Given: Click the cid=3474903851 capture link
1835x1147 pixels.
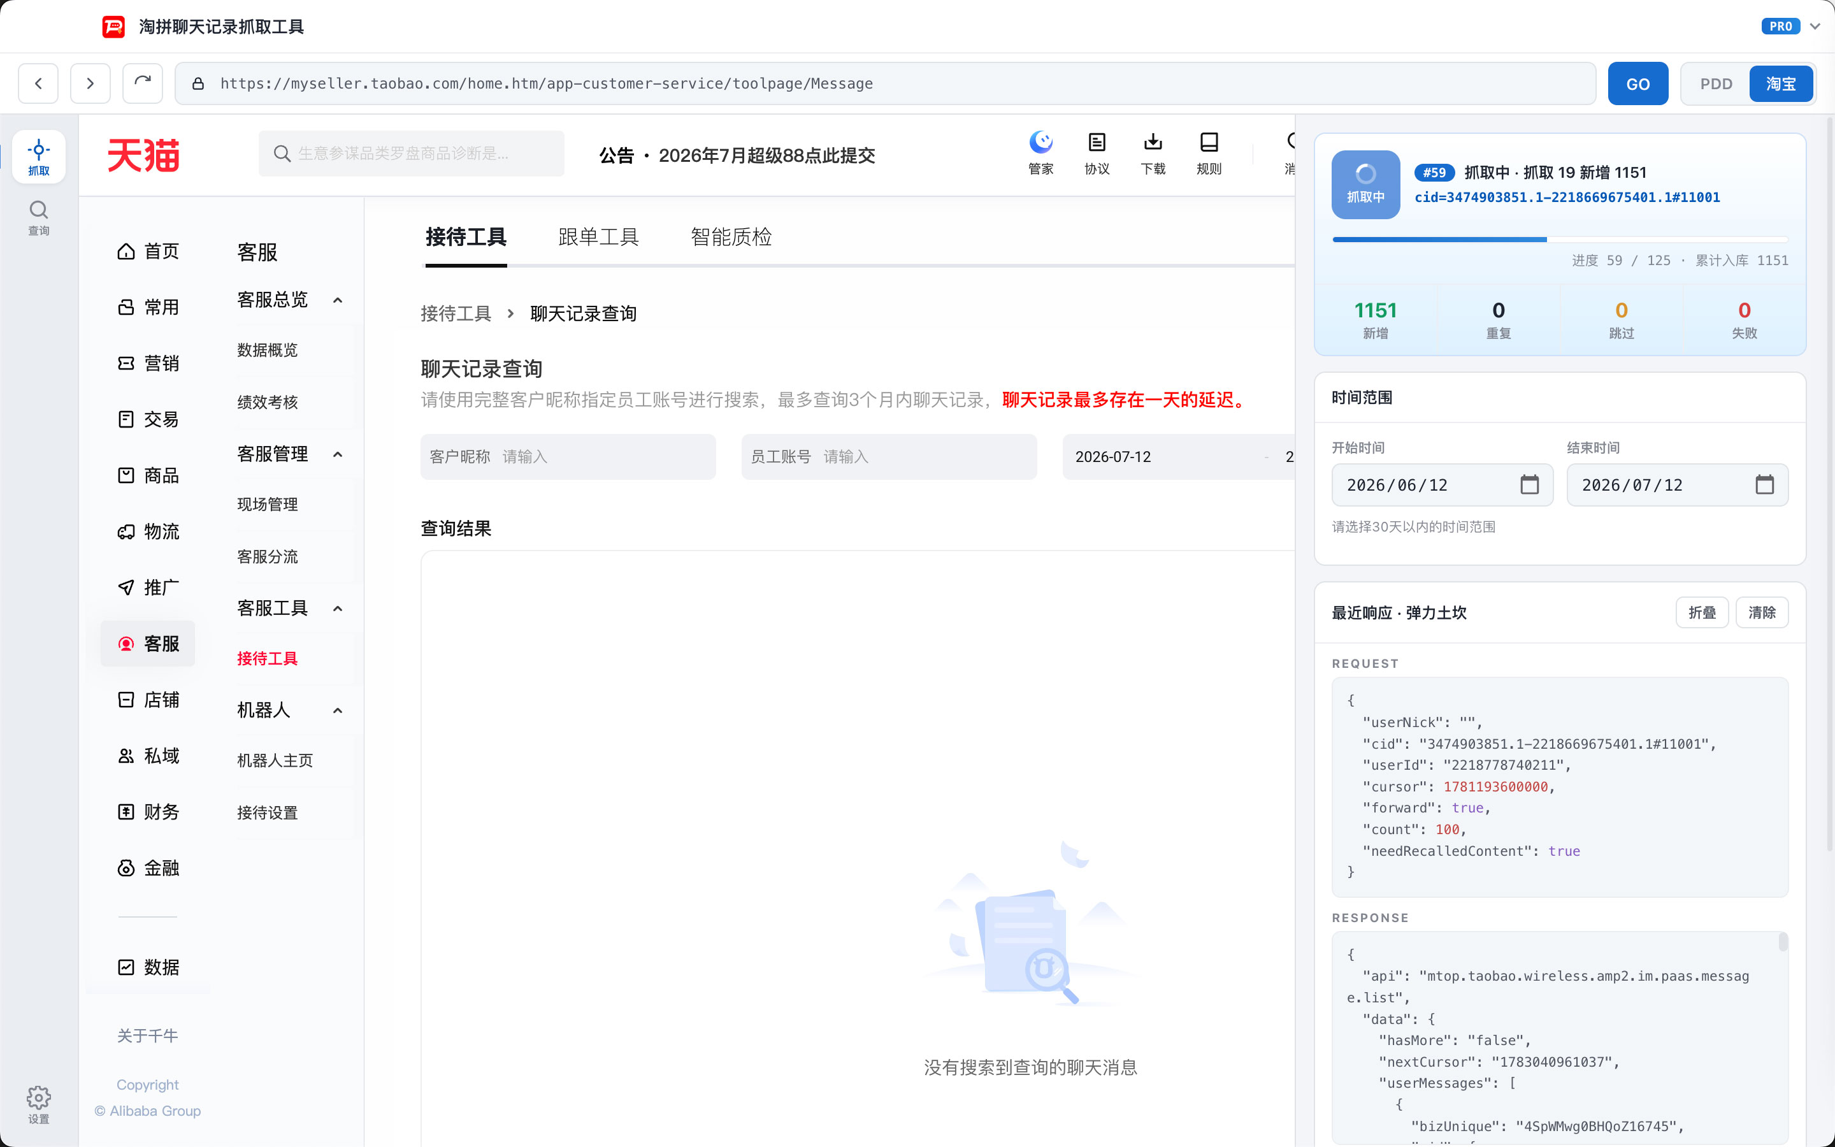Looking at the screenshot, I should tap(1567, 198).
